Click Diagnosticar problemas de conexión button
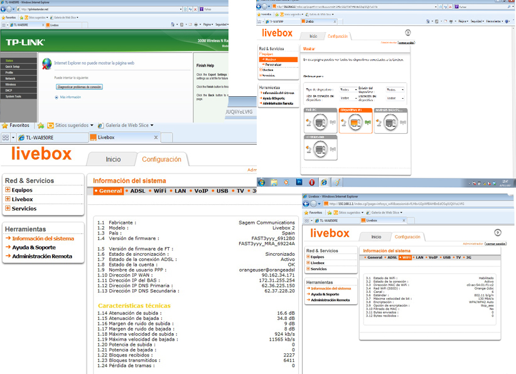This screenshot has width=516, height=374. click(79, 87)
